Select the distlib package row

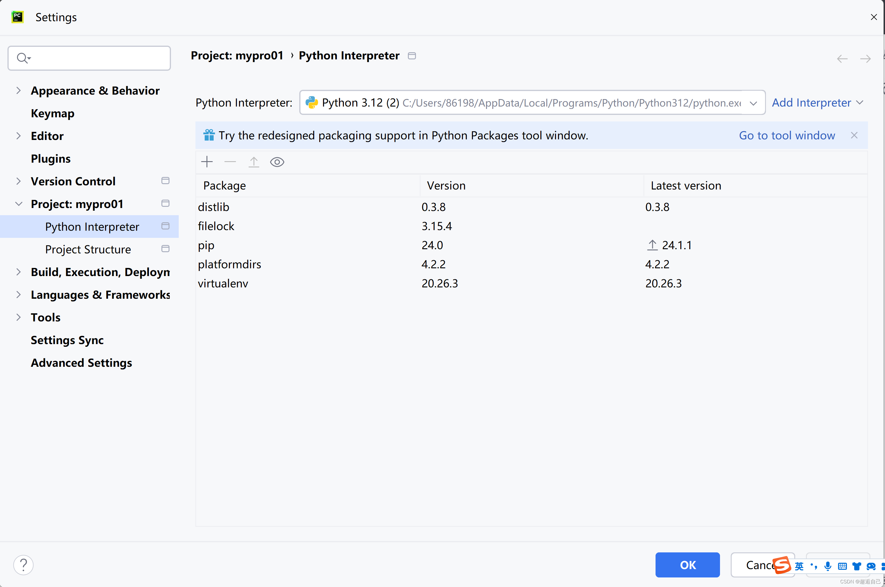pos(531,207)
